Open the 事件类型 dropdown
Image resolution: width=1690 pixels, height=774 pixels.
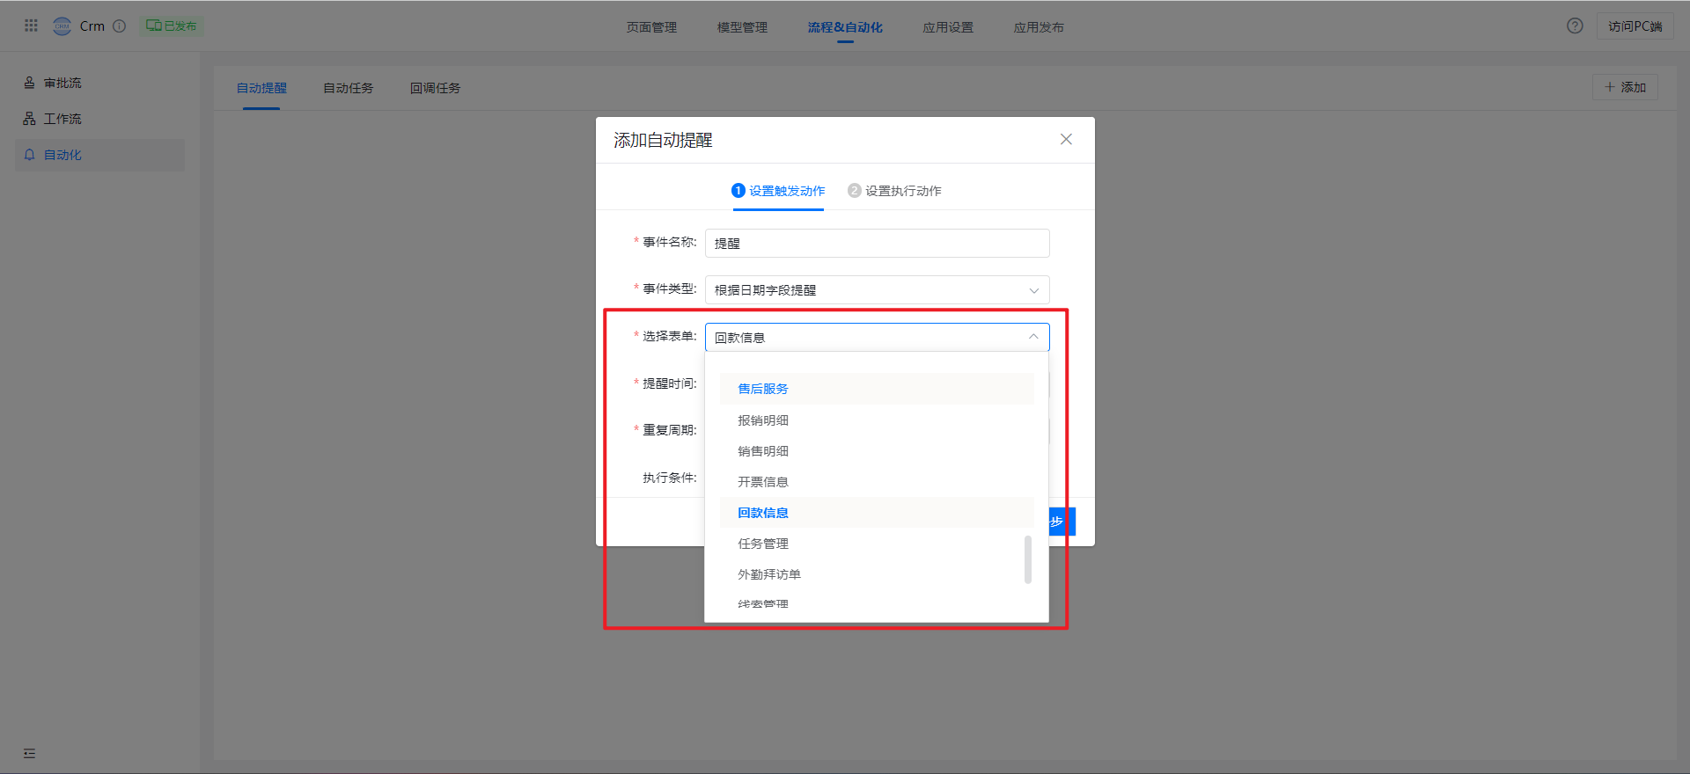pyautogui.click(x=877, y=289)
